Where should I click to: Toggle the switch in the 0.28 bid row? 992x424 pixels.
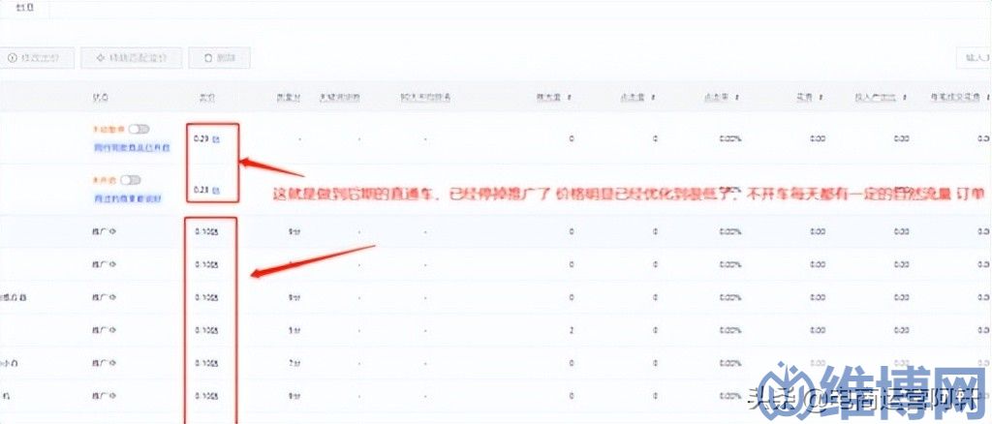[x=131, y=180]
